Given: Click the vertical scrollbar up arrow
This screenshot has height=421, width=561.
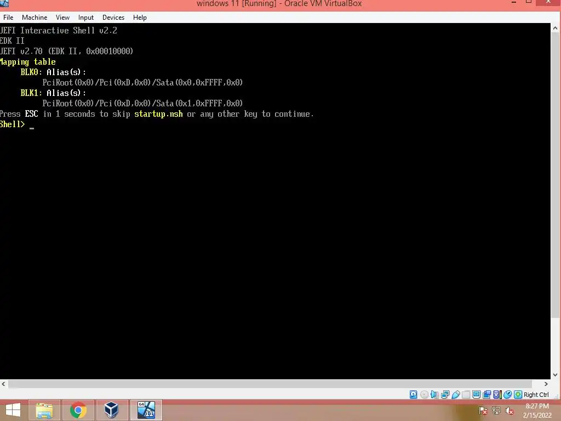Looking at the screenshot, I should click(x=555, y=28).
